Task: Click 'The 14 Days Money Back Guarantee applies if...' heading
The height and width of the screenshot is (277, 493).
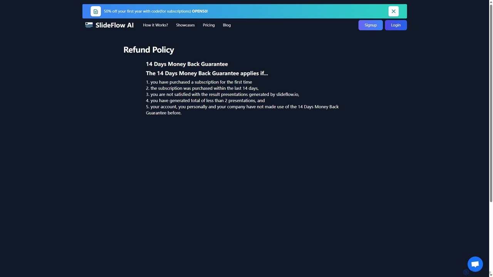Action: tap(207, 73)
